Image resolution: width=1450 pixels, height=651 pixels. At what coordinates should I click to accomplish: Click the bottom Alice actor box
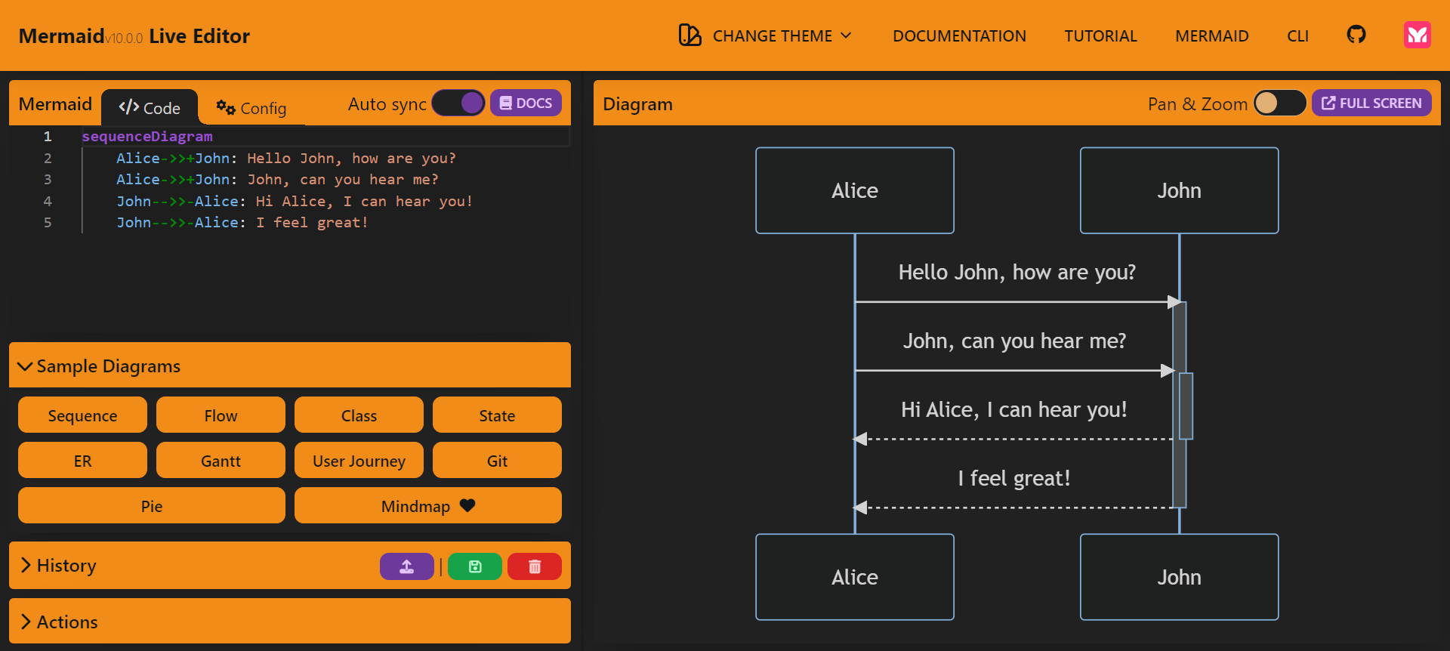(855, 577)
